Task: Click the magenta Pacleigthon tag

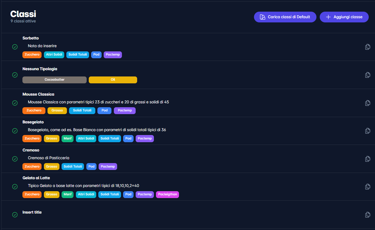Action: tap(167, 194)
